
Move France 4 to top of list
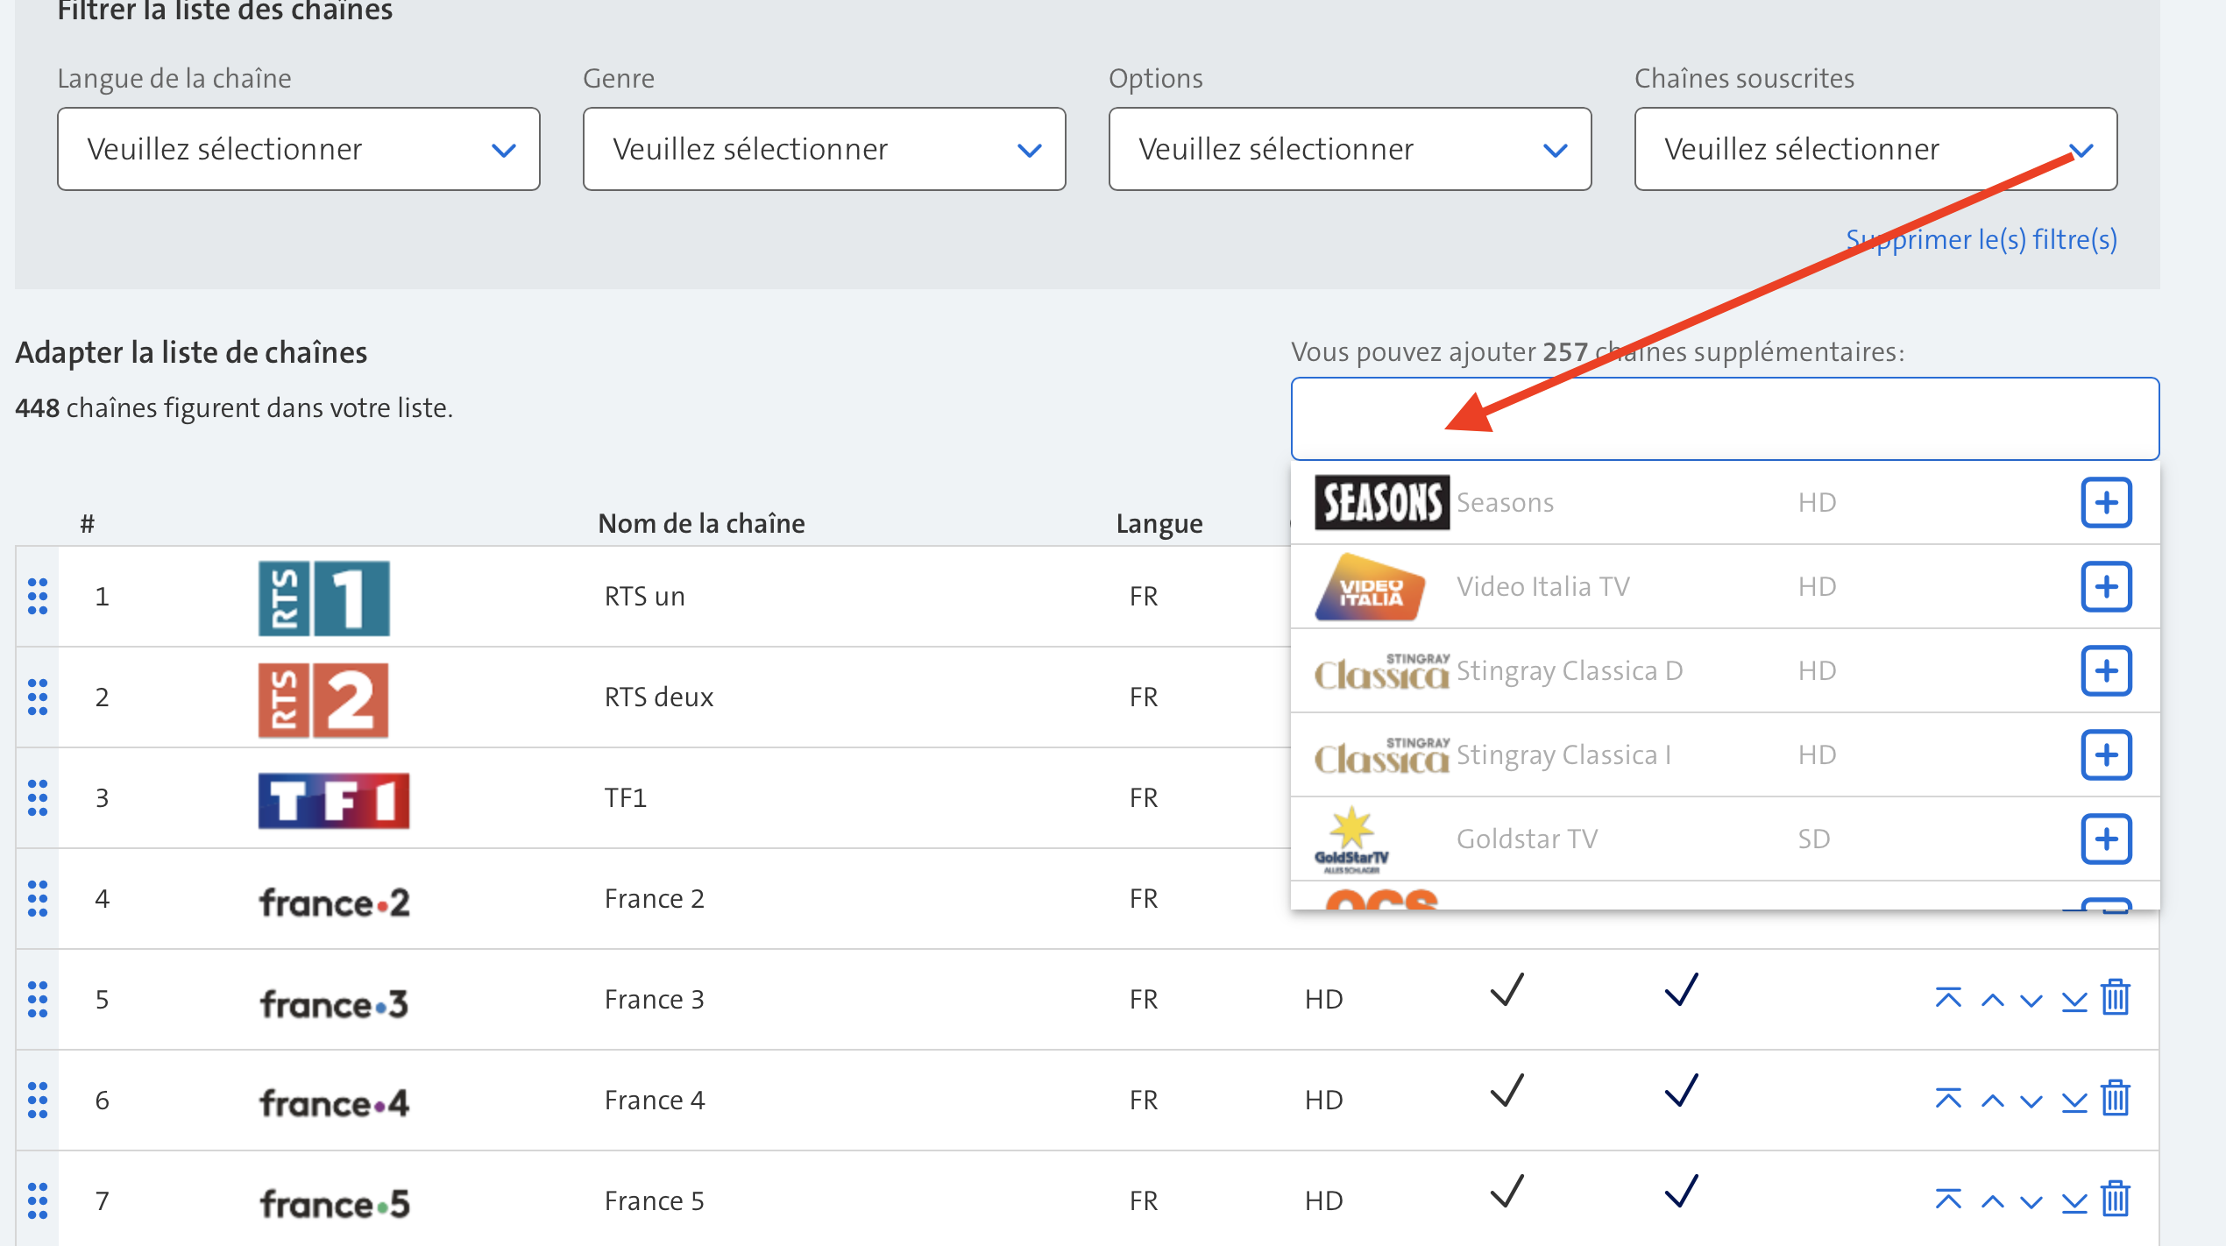coord(1948,1099)
